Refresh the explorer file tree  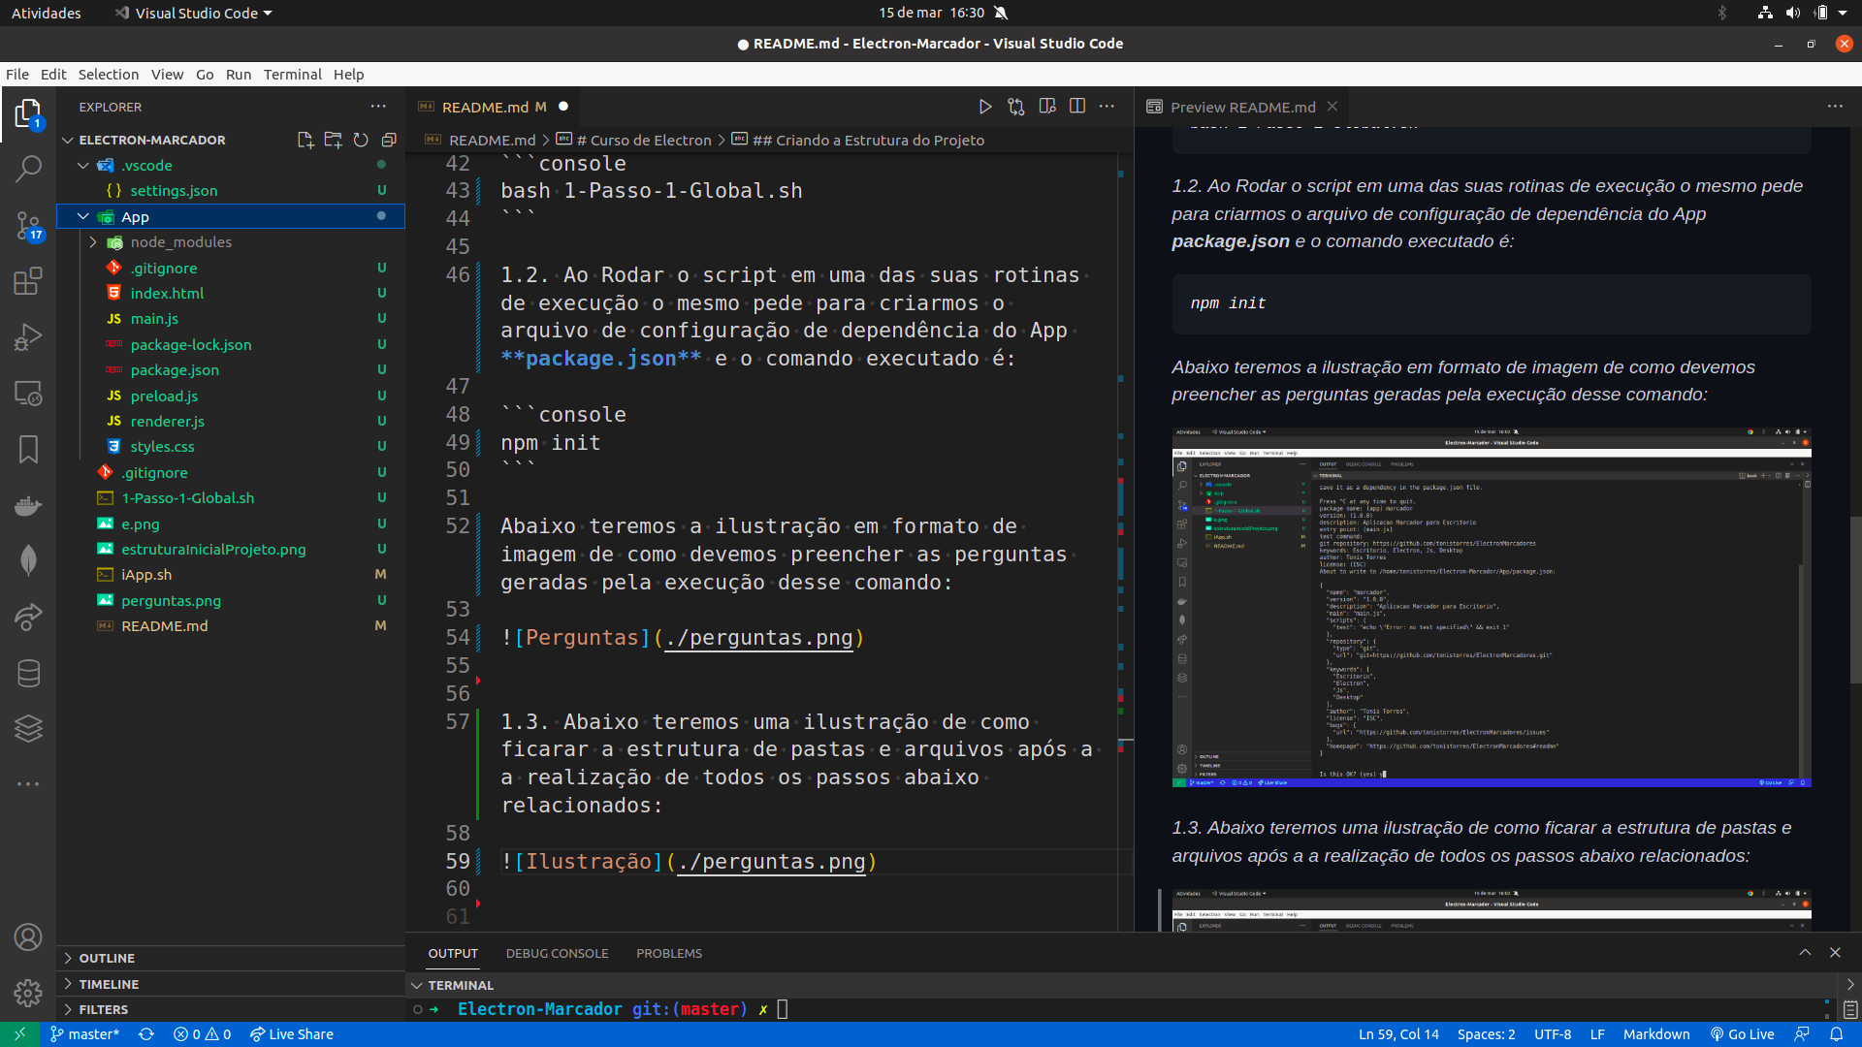(361, 140)
